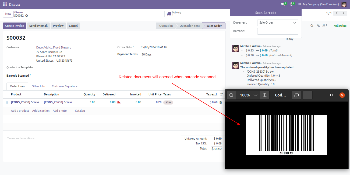Click the paperclip attachments icon
This screenshot has width=350, height=175.
318,26
